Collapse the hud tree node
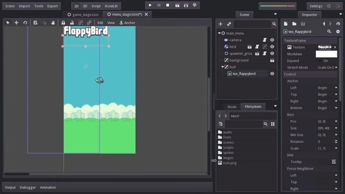The width and height of the screenshot is (345, 194). [x=223, y=67]
